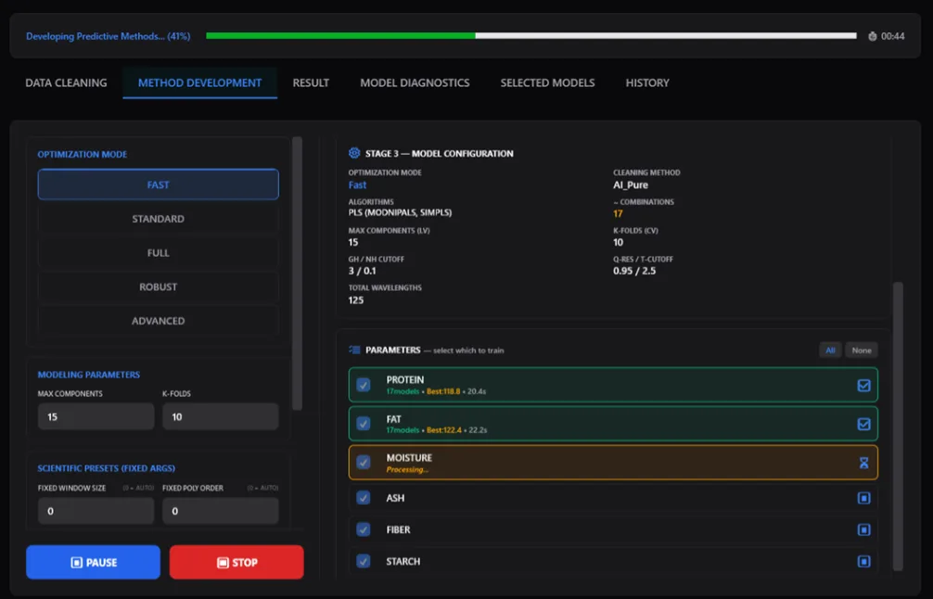Click the Ash pending status icon
The width and height of the screenshot is (933, 599).
[x=863, y=498]
